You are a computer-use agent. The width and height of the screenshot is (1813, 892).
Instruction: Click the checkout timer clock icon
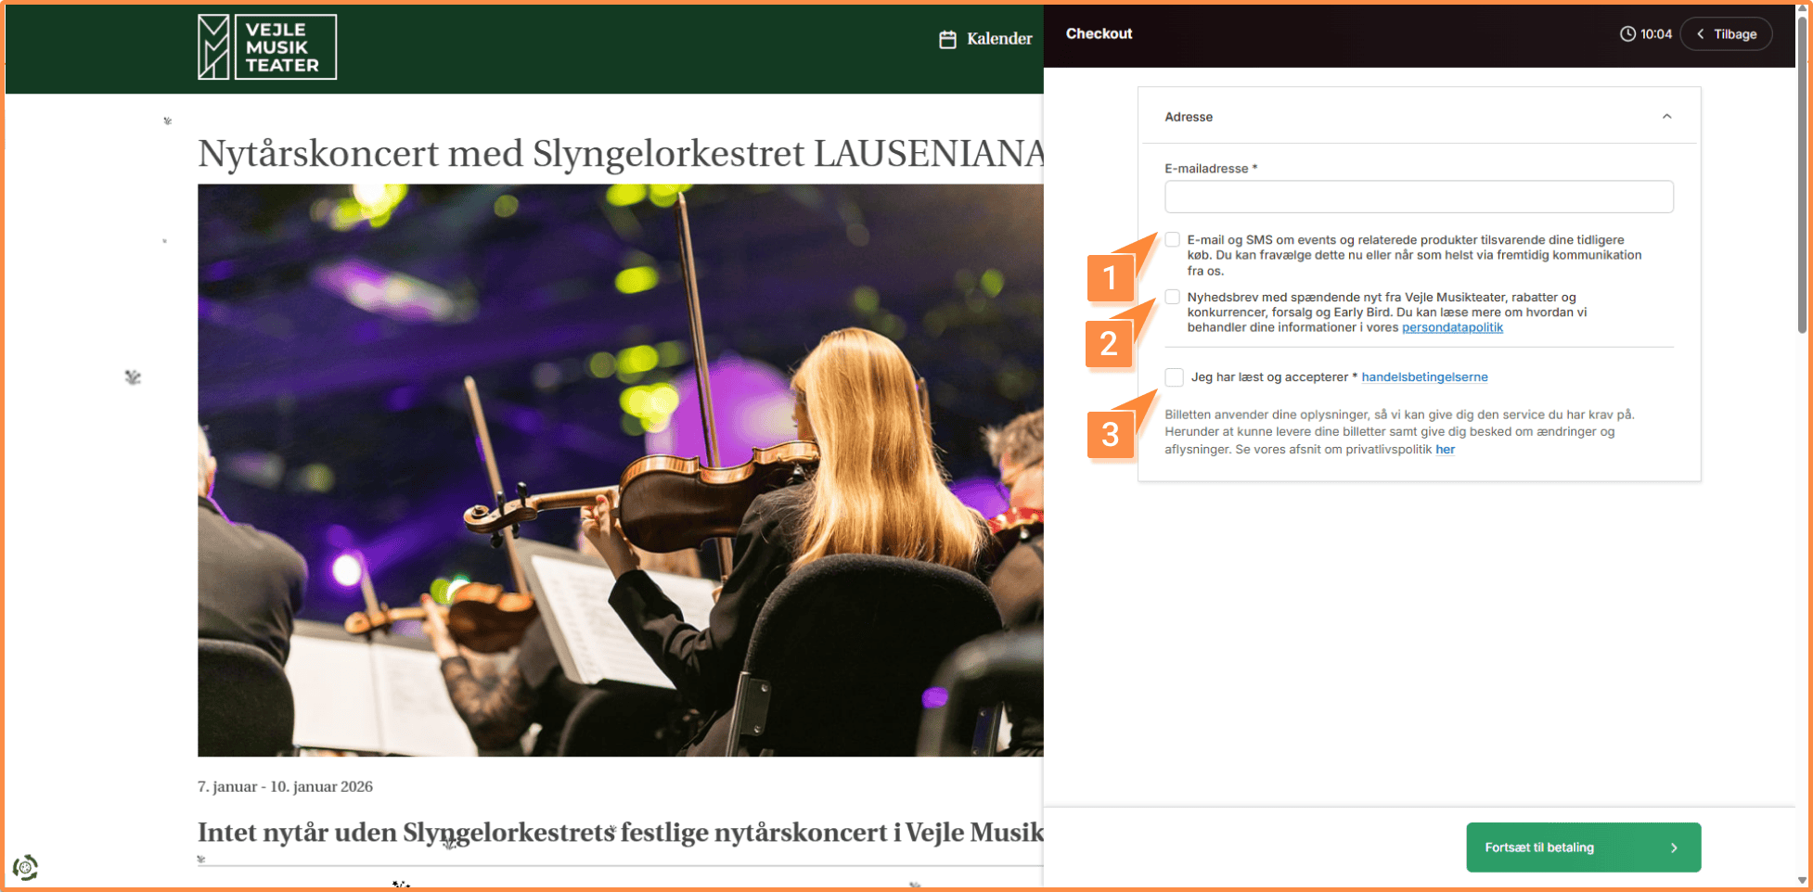(x=1627, y=34)
